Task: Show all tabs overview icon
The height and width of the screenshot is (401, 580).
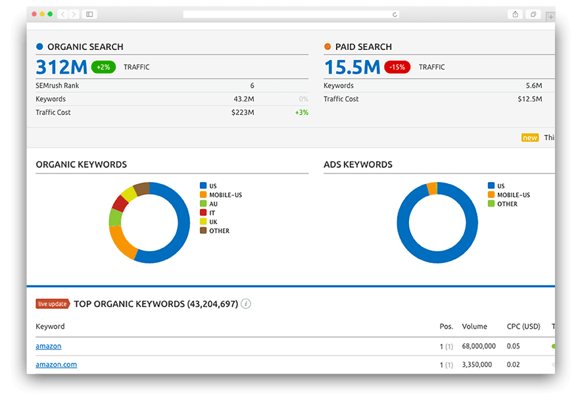Action: click(x=533, y=14)
